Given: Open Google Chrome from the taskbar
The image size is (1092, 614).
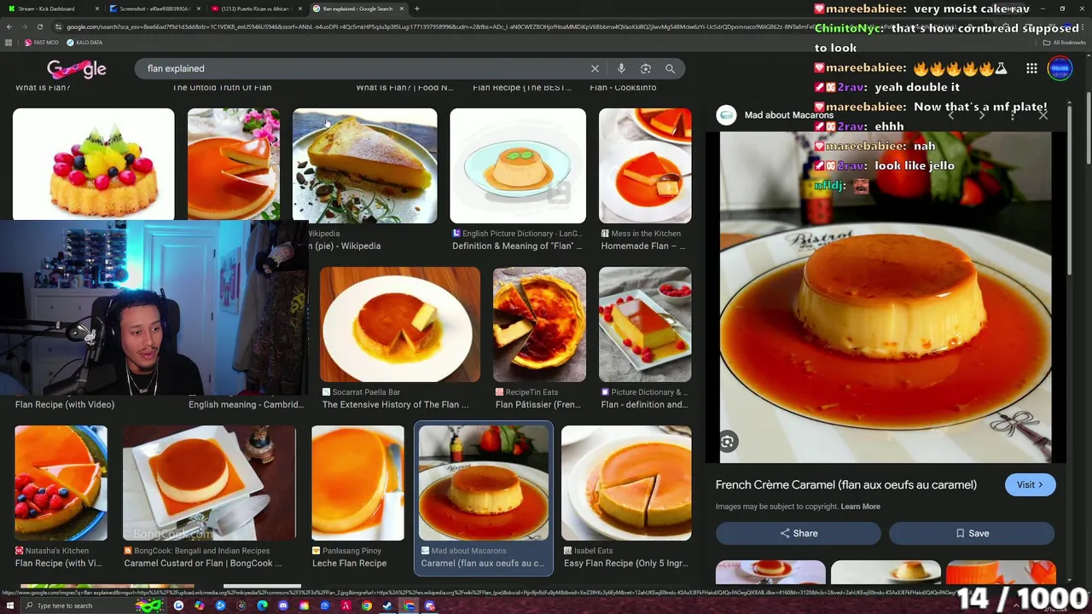Looking at the screenshot, I should tap(366, 605).
